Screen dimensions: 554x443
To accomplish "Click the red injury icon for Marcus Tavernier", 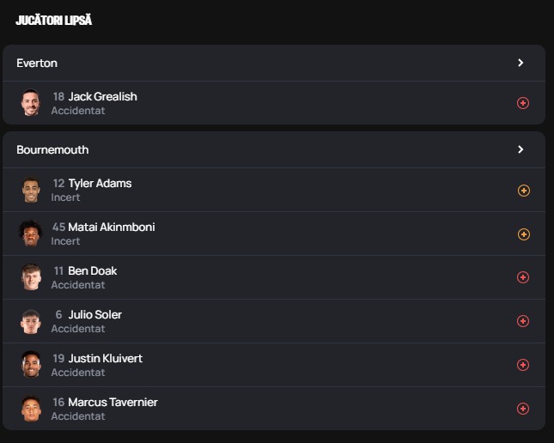I will pos(523,409).
